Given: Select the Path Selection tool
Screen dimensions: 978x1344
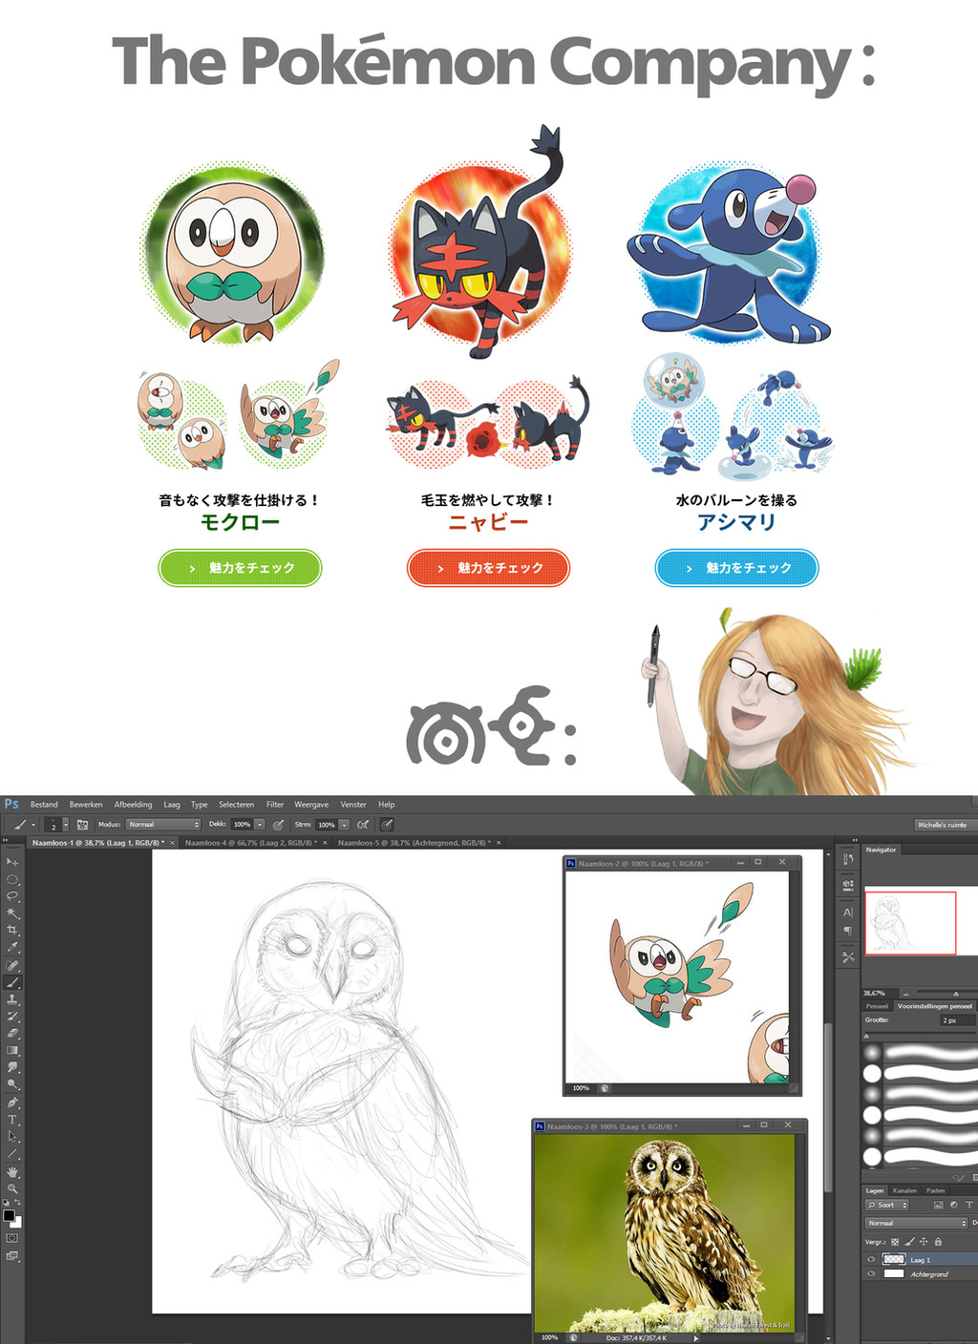Looking at the screenshot, I should [x=12, y=1137].
